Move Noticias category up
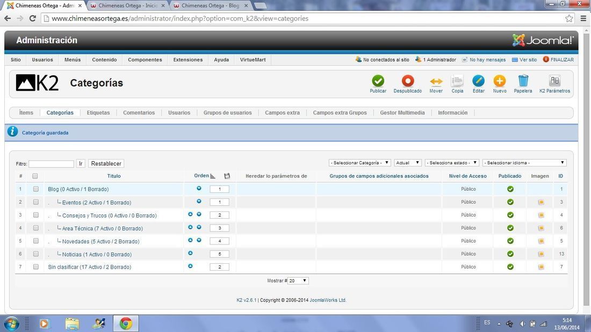Image resolution: width=591 pixels, height=332 pixels. tap(190, 253)
